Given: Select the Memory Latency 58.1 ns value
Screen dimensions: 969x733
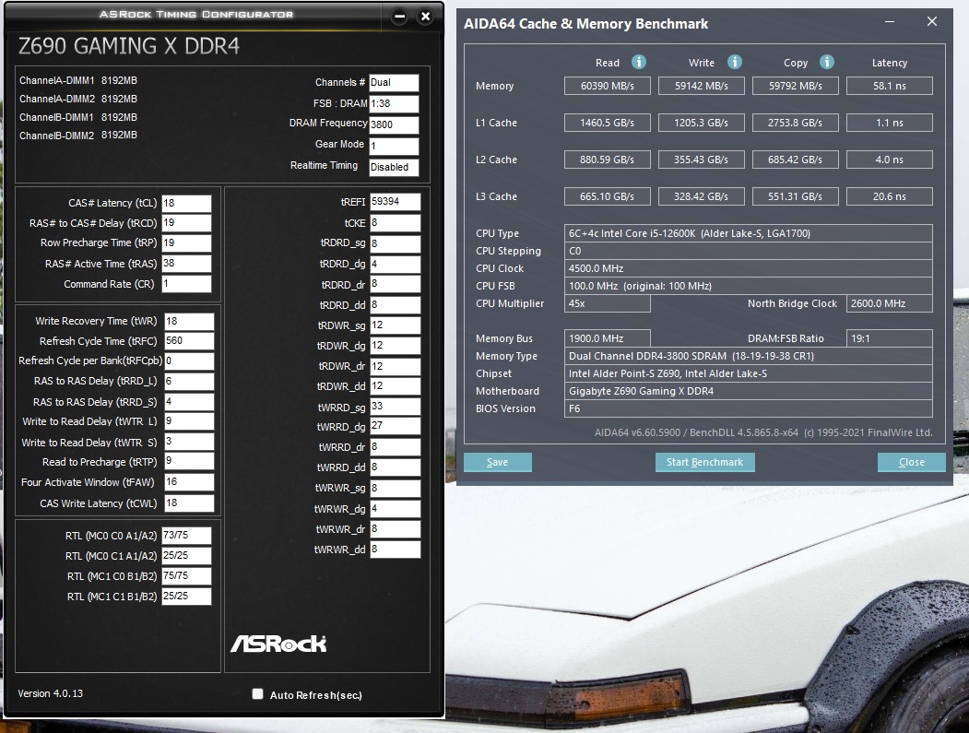Looking at the screenshot, I should (x=890, y=86).
